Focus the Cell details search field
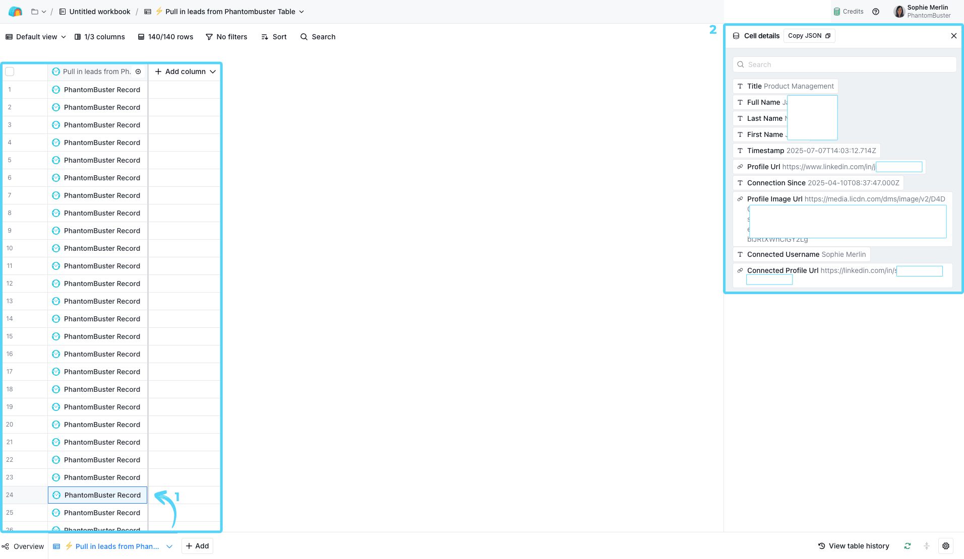The image size is (964, 559). [845, 64]
